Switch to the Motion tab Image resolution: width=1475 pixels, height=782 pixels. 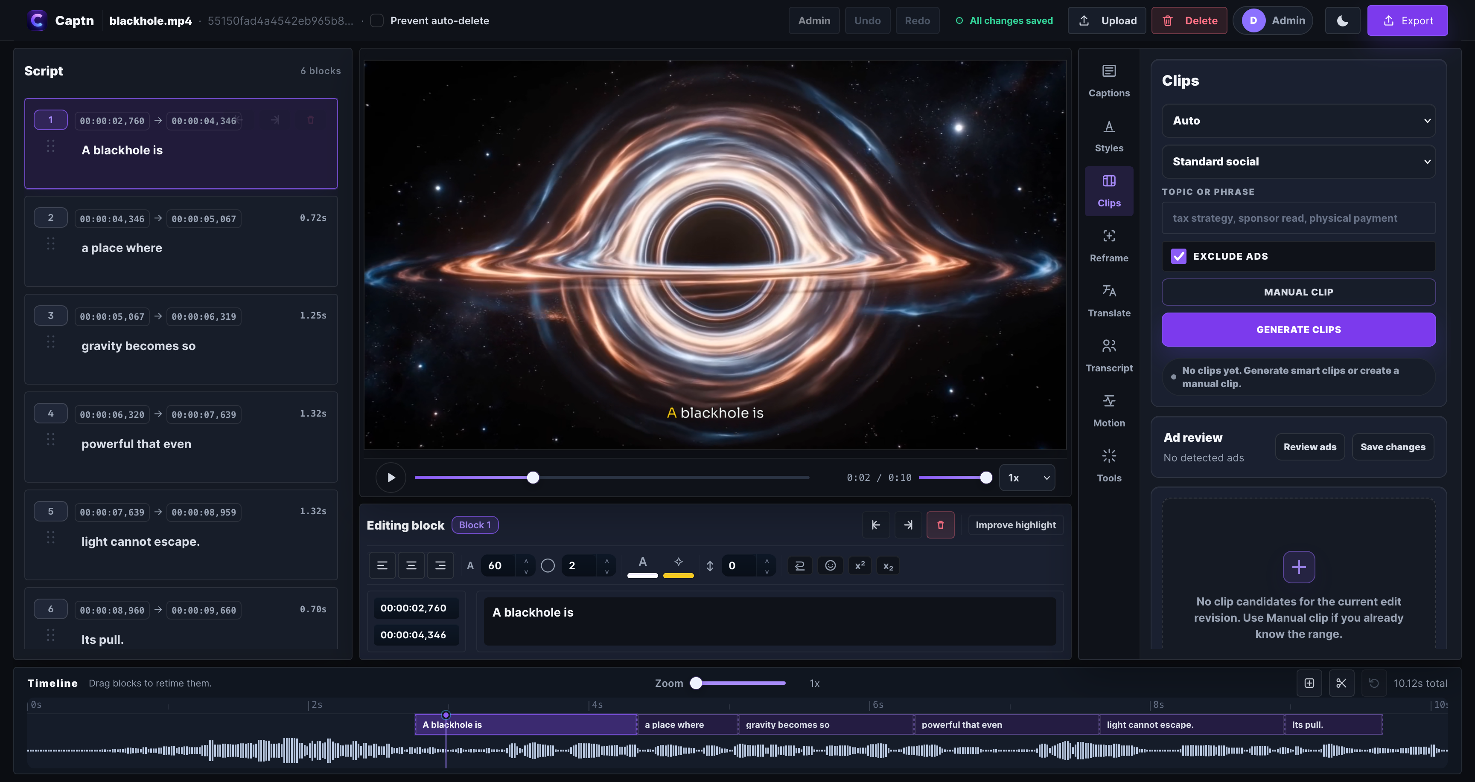(x=1108, y=411)
